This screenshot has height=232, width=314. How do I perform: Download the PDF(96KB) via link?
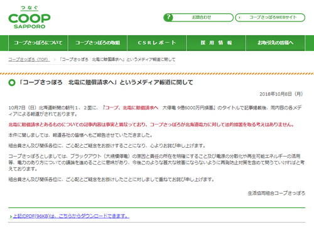[71, 216]
